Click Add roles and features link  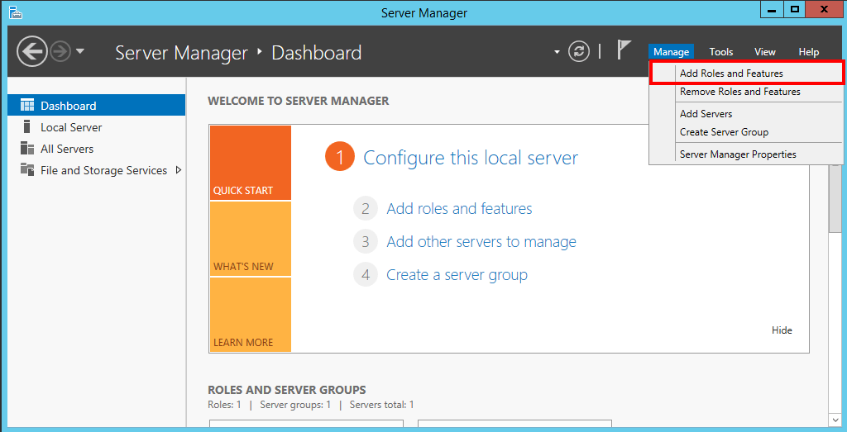pos(459,209)
